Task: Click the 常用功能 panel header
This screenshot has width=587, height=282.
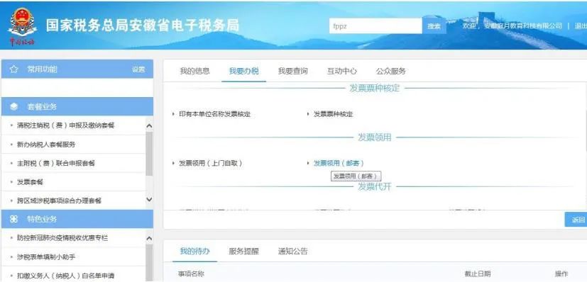Action: pos(77,69)
